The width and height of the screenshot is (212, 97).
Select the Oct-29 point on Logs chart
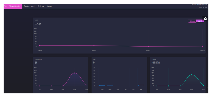40,46
